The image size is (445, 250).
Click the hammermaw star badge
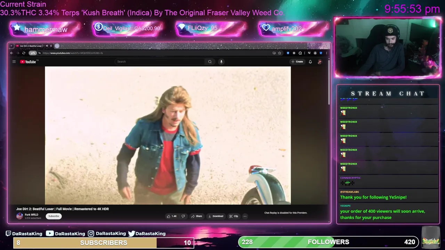[x=46, y=29]
